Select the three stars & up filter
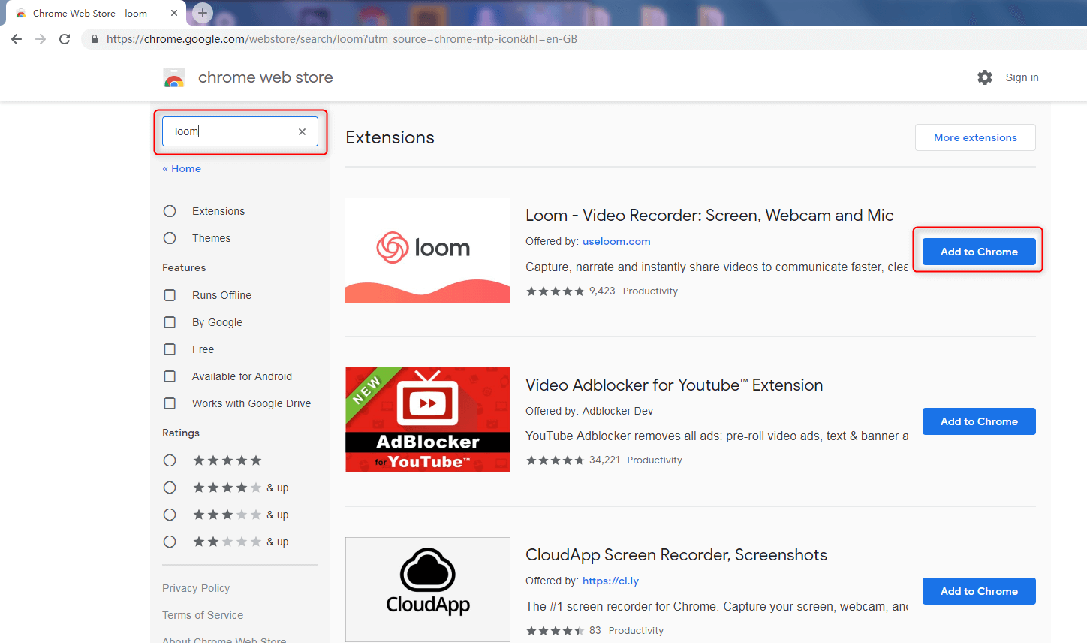The height and width of the screenshot is (643, 1087). [x=170, y=515]
